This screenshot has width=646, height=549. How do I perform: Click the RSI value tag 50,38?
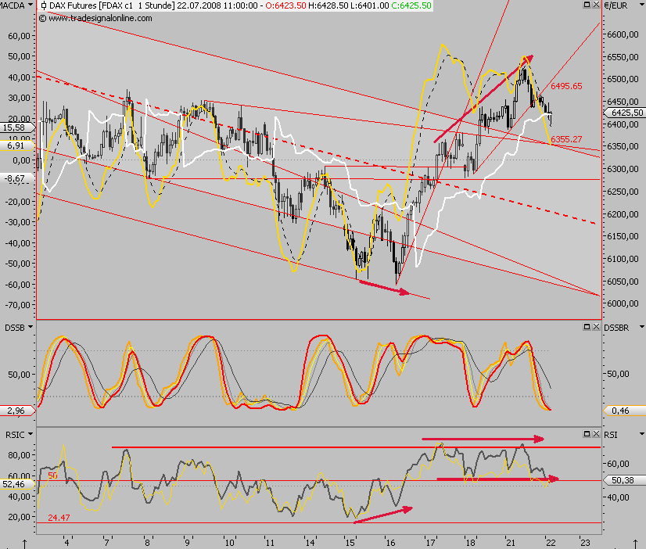tap(625, 480)
